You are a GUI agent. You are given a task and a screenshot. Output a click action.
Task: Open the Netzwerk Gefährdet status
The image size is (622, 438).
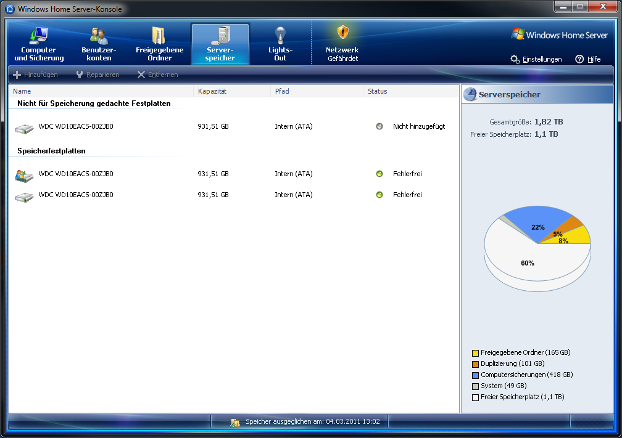[x=342, y=44]
